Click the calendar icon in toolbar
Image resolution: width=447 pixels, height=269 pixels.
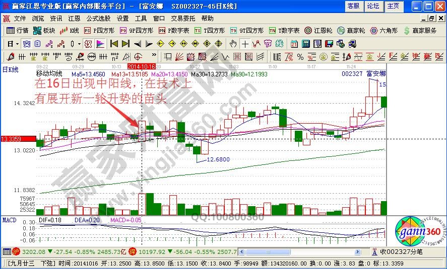[294, 44]
